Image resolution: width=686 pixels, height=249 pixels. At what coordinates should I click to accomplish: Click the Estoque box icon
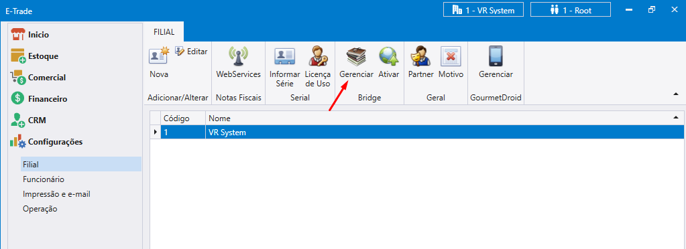click(x=18, y=56)
